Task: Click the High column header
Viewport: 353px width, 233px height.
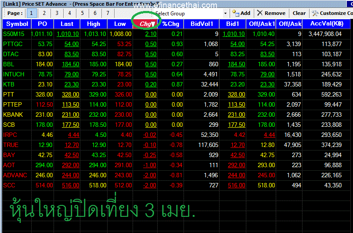Action: coord(94,24)
